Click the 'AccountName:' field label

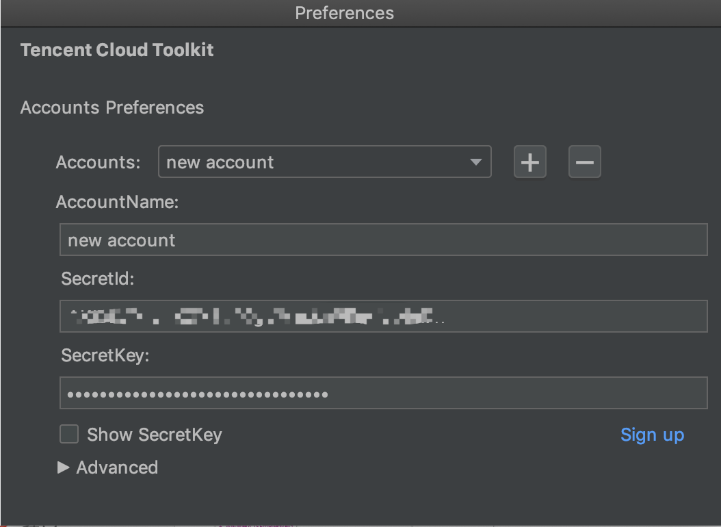point(117,203)
